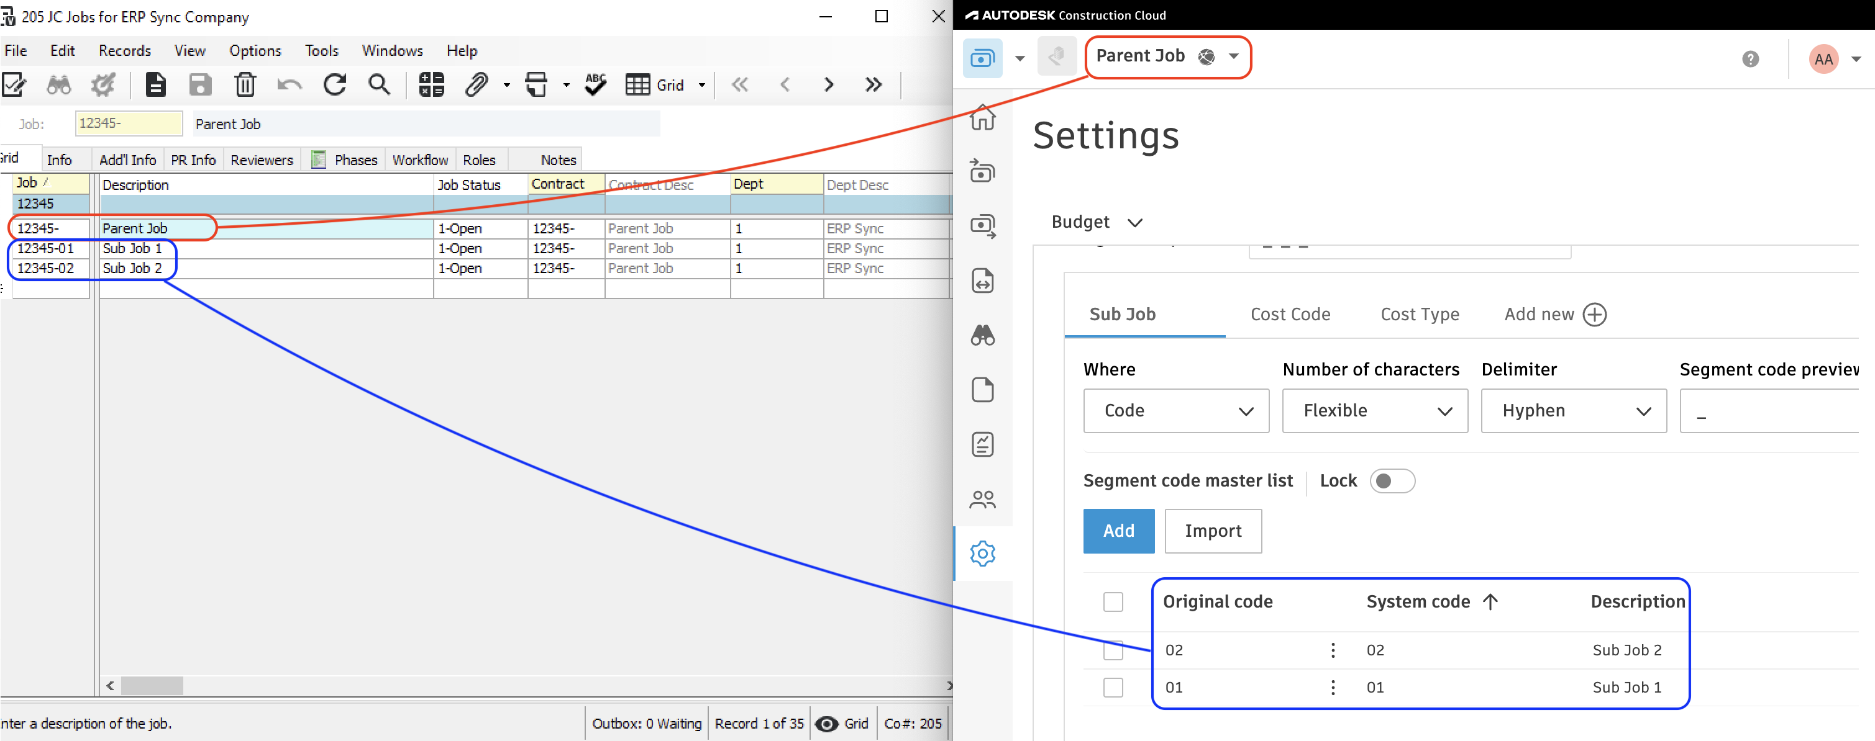Open the calculator icon in toolbar
The height and width of the screenshot is (741, 1875).
pyautogui.click(x=432, y=84)
